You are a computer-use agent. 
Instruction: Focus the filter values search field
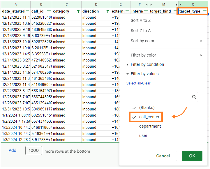(161, 97)
